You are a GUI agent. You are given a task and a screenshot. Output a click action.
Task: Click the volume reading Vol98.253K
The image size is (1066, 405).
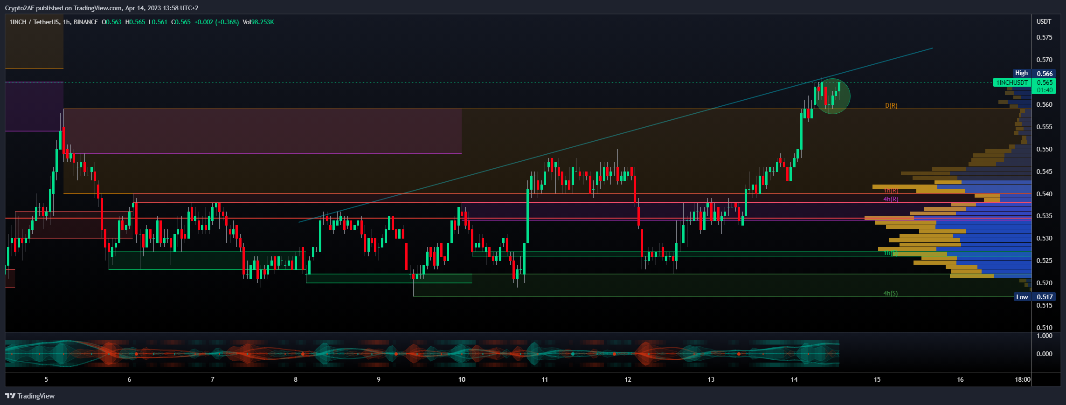pyautogui.click(x=258, y=22)
